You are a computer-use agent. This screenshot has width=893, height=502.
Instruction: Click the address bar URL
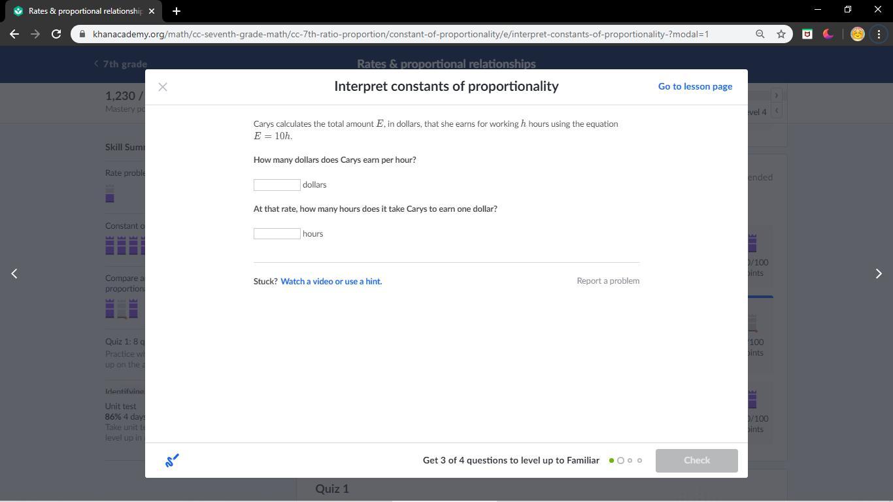(x=400, y=34)
